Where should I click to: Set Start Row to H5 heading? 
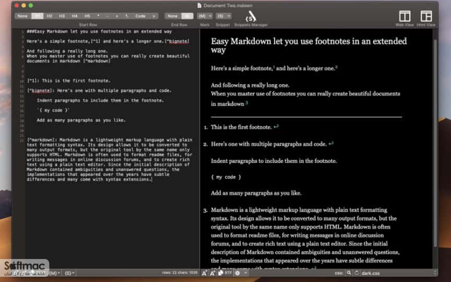tap(87, 16)
